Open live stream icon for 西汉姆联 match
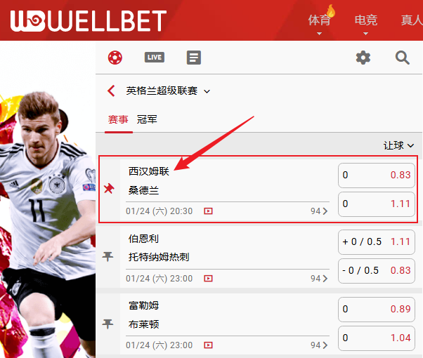 pos(208,211)
